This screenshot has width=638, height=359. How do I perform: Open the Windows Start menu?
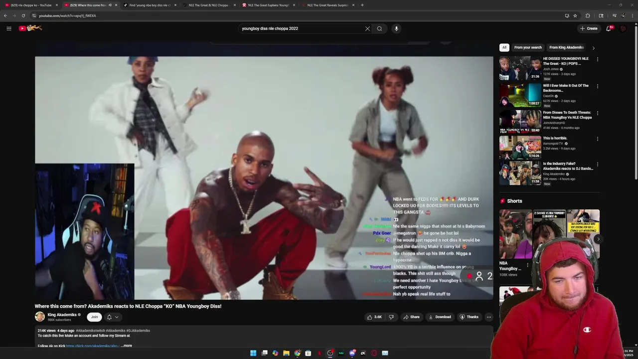[253, 353]
